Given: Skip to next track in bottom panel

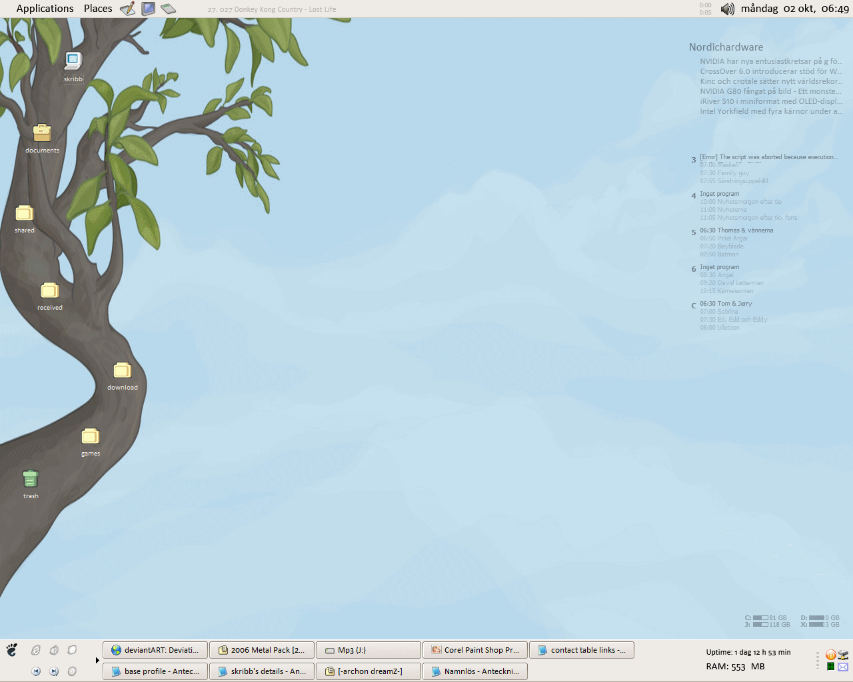Looking at the screenshot, I should tap(54, 671).
